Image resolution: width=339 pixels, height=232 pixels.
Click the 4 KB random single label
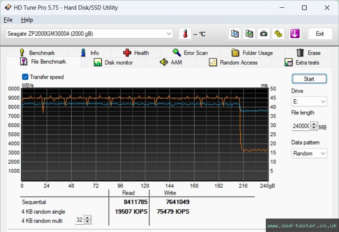43,212
